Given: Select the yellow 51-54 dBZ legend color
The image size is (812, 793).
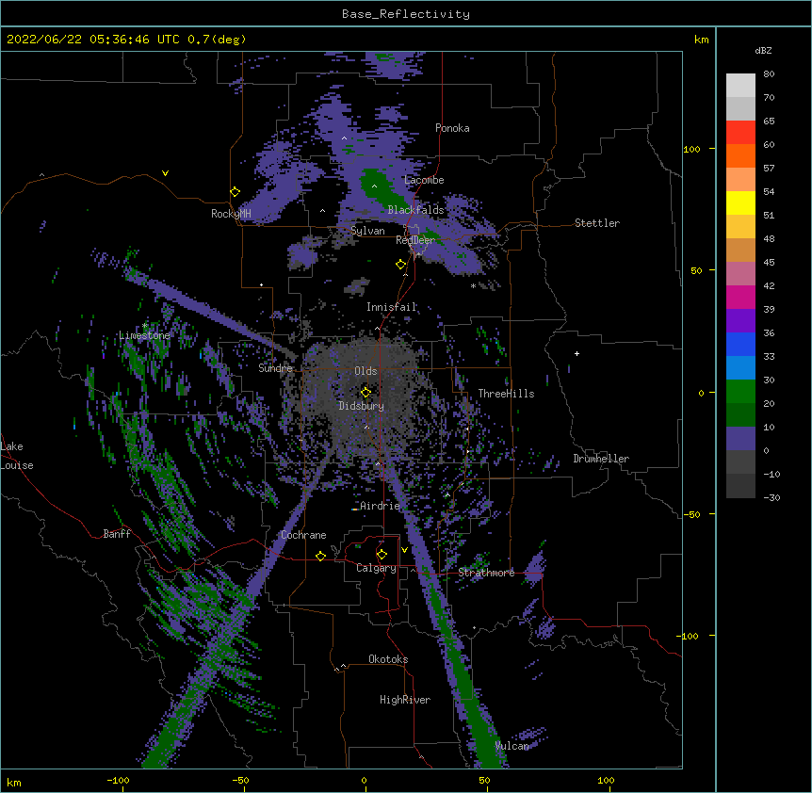Looking at the screenshot, I should [740, 202].
